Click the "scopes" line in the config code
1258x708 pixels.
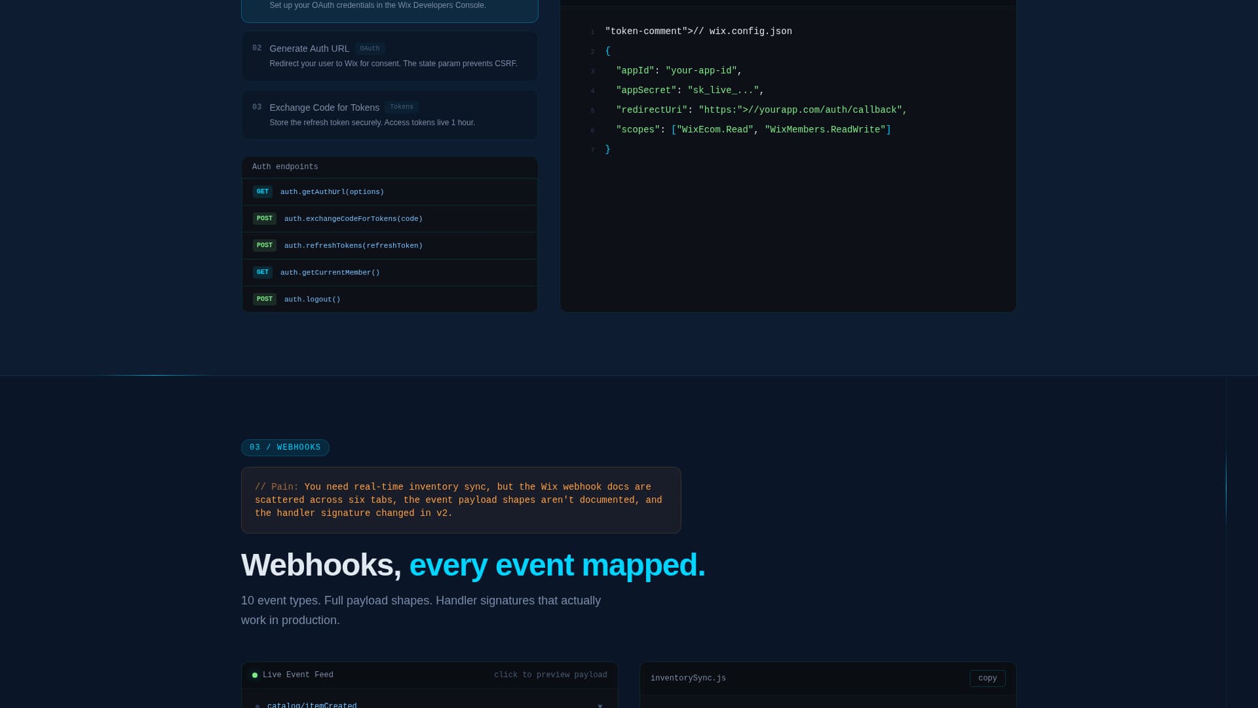coord(753,130)
